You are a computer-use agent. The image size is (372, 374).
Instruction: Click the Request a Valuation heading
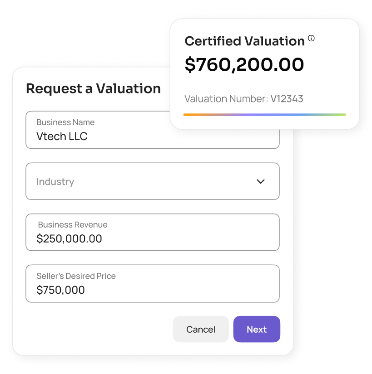click(x=93, y=88)
